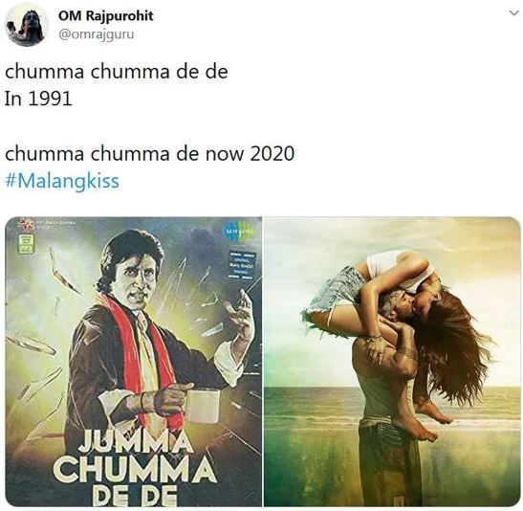Click the red star logo on the poster
This screenshot has width=523, height=511.
point(25,224)
